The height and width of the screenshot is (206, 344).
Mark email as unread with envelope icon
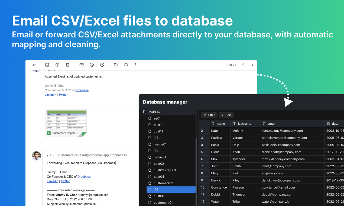click(x=82, y=65)
